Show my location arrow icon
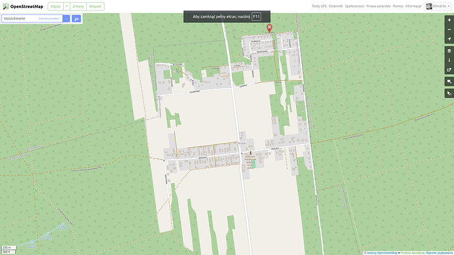Screen dimensions: 454x255 click(x=449, y=39)
